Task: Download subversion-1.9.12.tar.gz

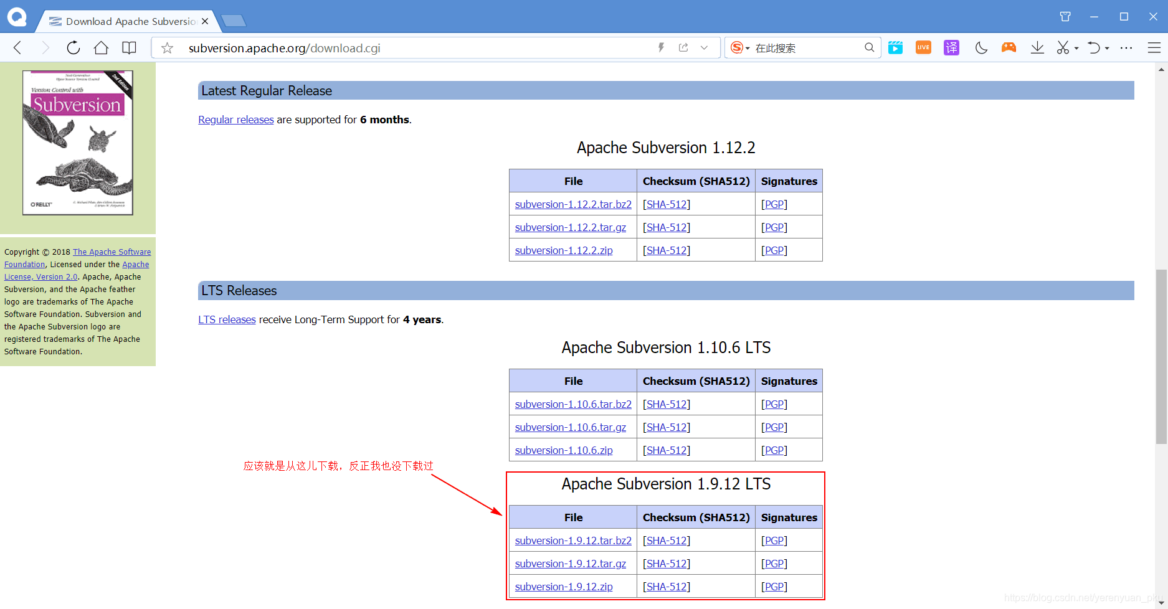Action: (x=571, y=564)
